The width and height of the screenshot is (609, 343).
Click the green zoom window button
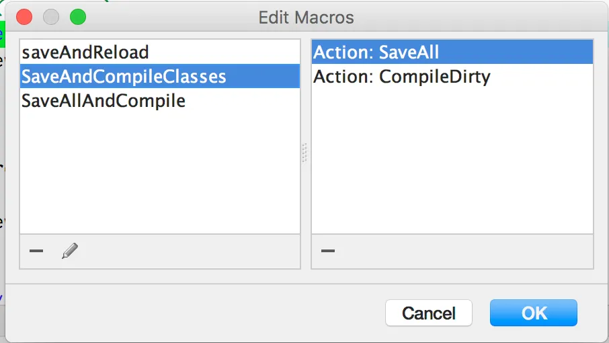click(78, 17)
